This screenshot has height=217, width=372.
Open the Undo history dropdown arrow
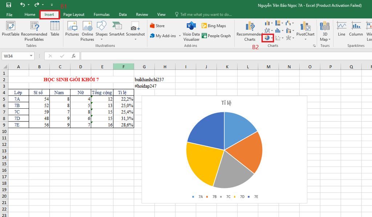click(x=28, y=5)
